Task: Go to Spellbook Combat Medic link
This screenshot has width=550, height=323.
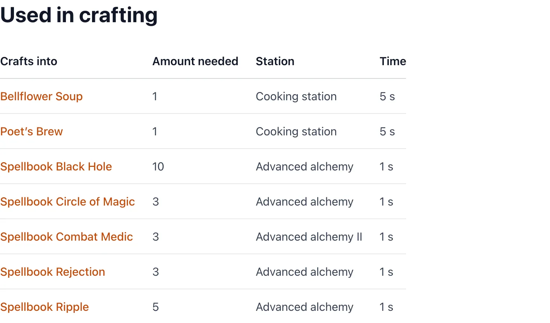Action: 67,237
